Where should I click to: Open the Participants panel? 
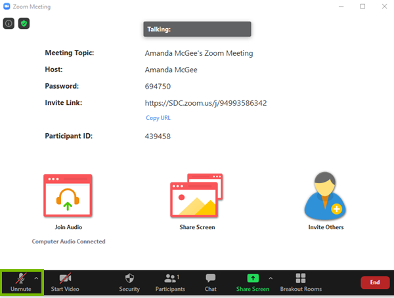tap(170, 282)
